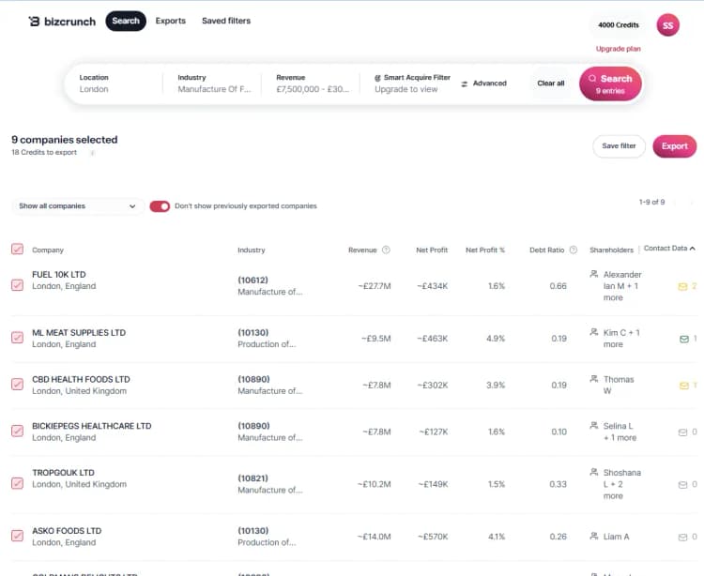Click shareholder icon next to Thomas W

coord(594,379)
